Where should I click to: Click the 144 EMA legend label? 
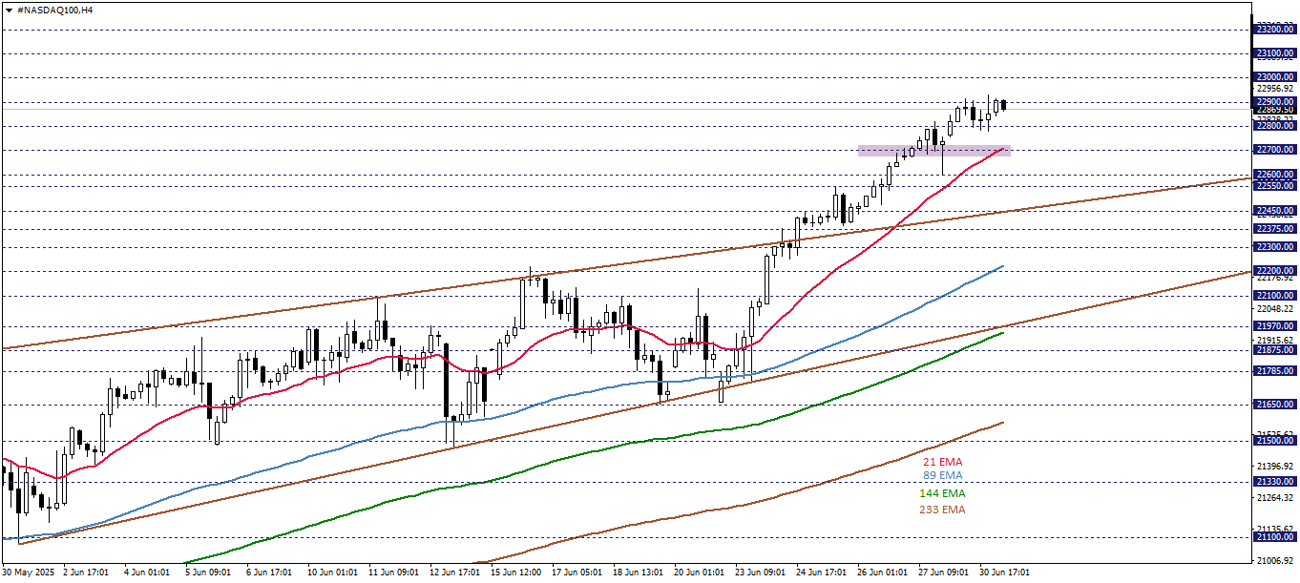tap(942, 493)
